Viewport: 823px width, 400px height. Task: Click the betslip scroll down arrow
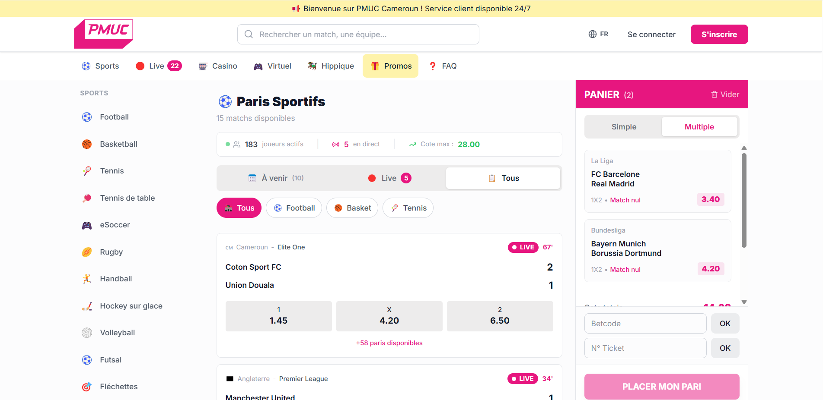point(744,302)
